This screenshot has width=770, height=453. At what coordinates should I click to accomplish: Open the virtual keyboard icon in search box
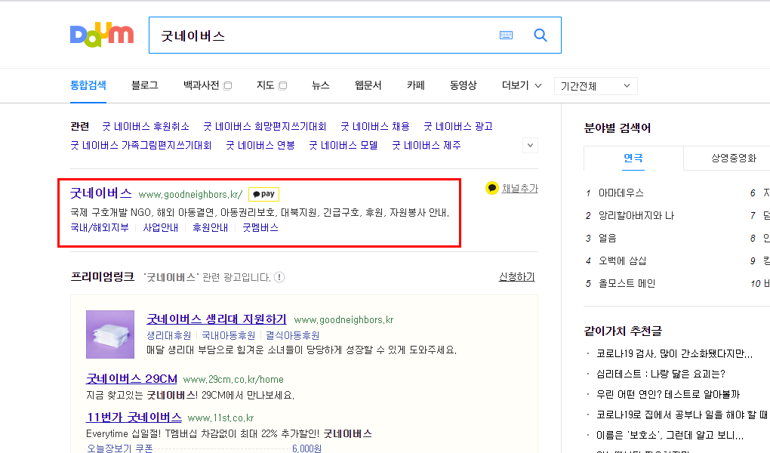coord(506,35)
